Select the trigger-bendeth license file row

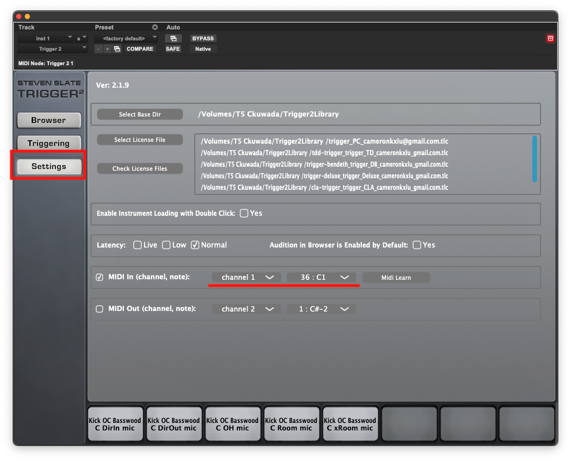324,164
